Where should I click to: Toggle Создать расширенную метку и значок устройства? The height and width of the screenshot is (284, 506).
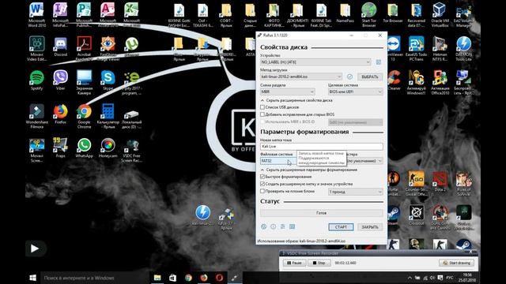point(262,184)
